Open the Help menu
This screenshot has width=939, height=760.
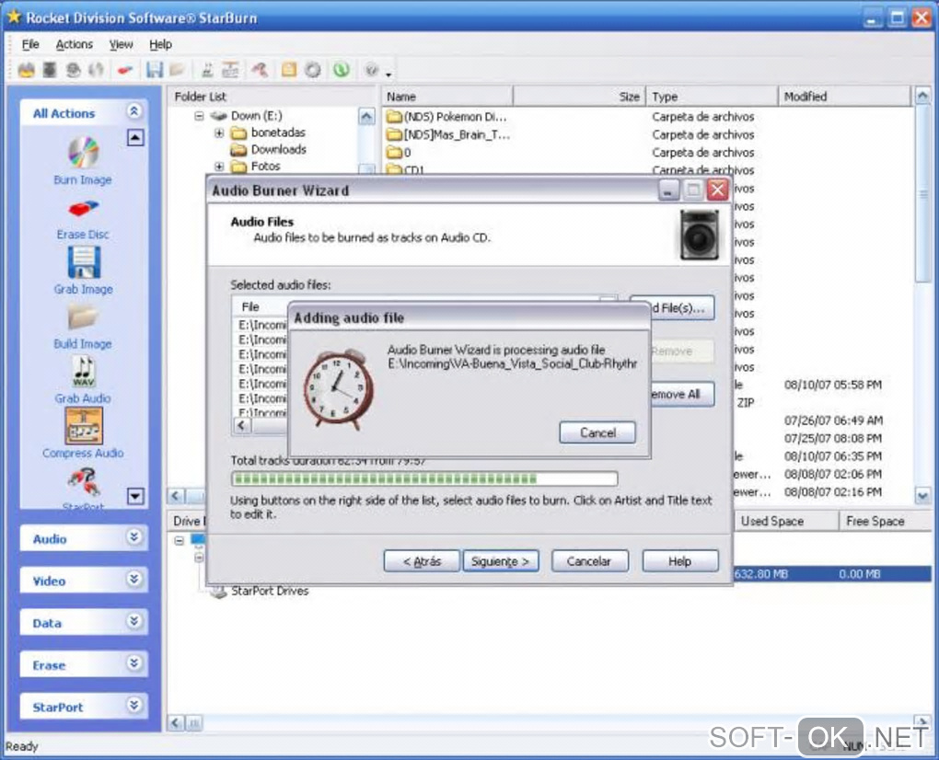160,44
